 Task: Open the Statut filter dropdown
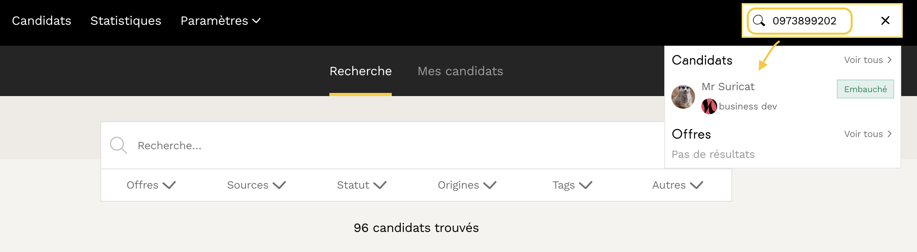pyautogui.click(x=361, y=185)
